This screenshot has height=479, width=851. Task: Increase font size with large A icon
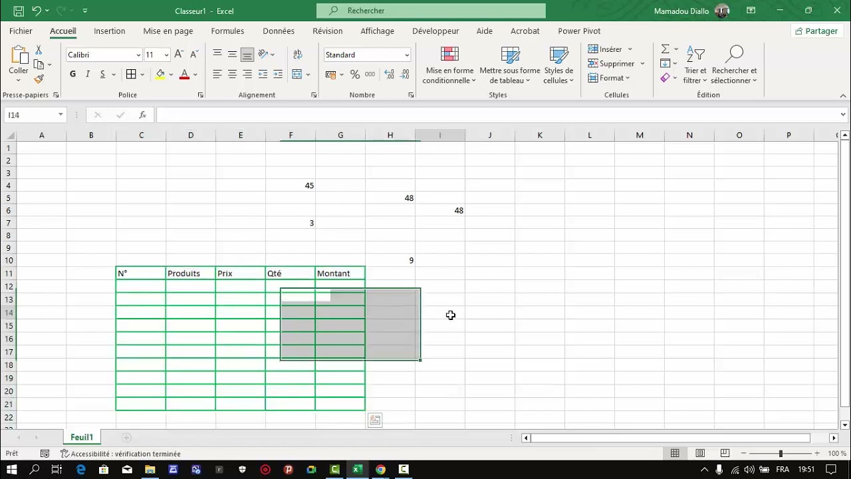tap(179, 55)
